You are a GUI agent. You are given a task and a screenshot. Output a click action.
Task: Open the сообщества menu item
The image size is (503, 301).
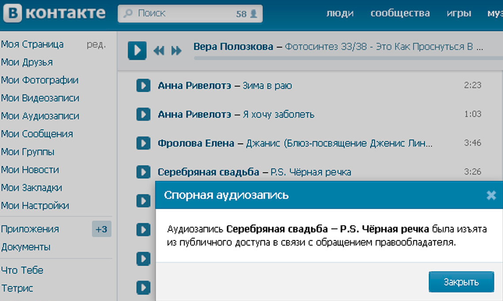click(400, 13)
